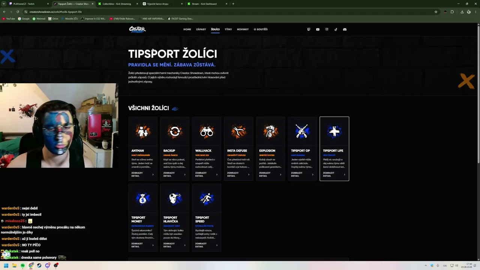Click the Wallhack binoculars icon

[x=207, y=131]
